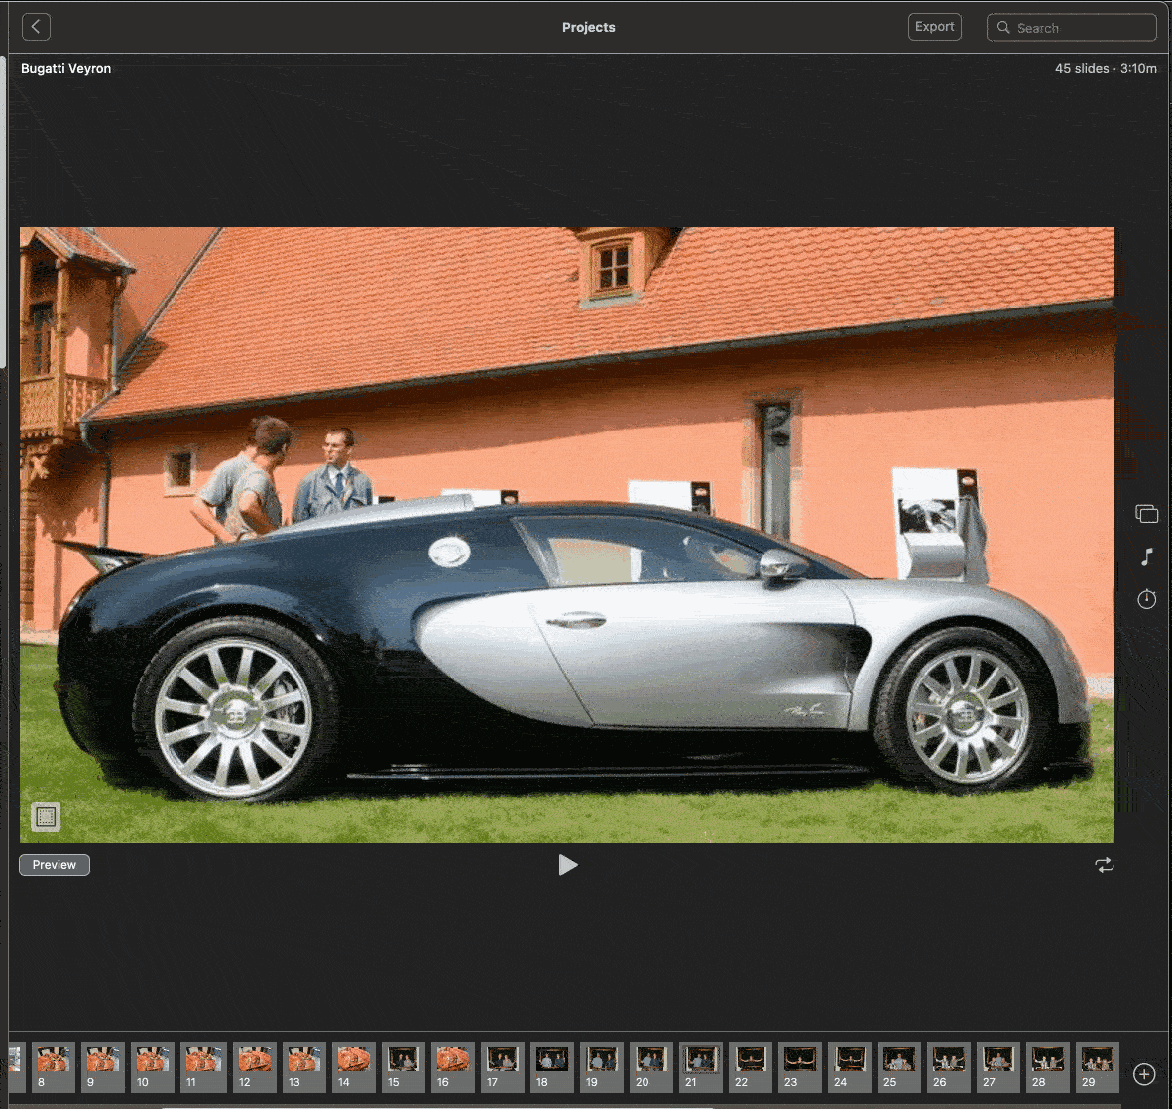
Task: Select slide thumbnail 14
Action: (x=354, y=1065)
